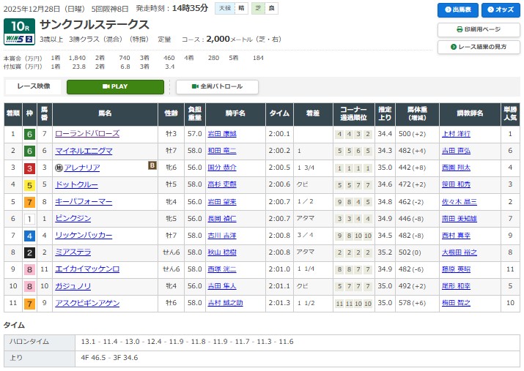
Task: Open the 印刷用ページ printable page
Action: click(x=479, y=30)
